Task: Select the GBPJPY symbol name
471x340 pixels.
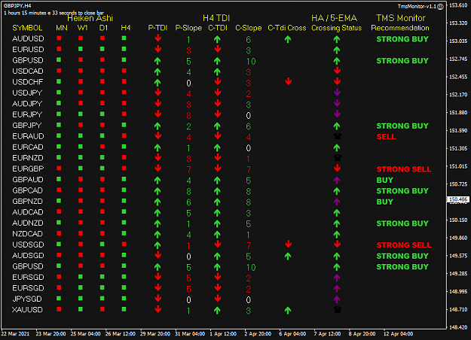Action: (x=26, y=126)
